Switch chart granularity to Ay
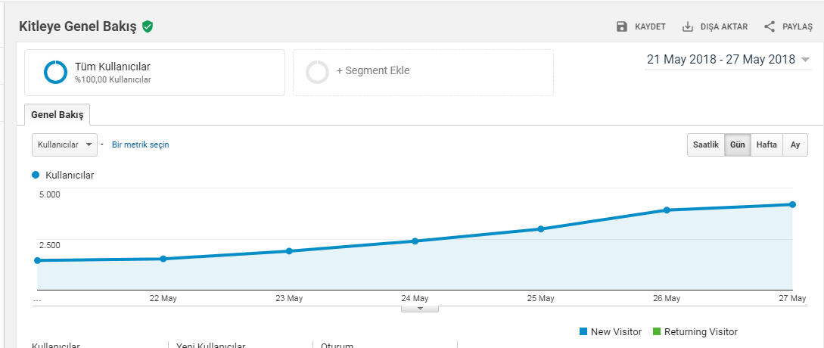This screenshot has height=348, width=824. coord(795,145)
